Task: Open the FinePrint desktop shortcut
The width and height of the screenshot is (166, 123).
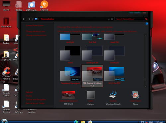Action: 44,6
